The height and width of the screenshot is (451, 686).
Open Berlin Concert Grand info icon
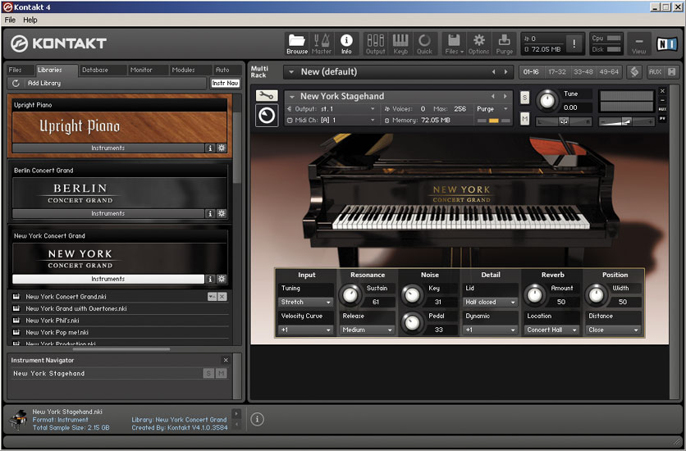[x=210, y=213]
